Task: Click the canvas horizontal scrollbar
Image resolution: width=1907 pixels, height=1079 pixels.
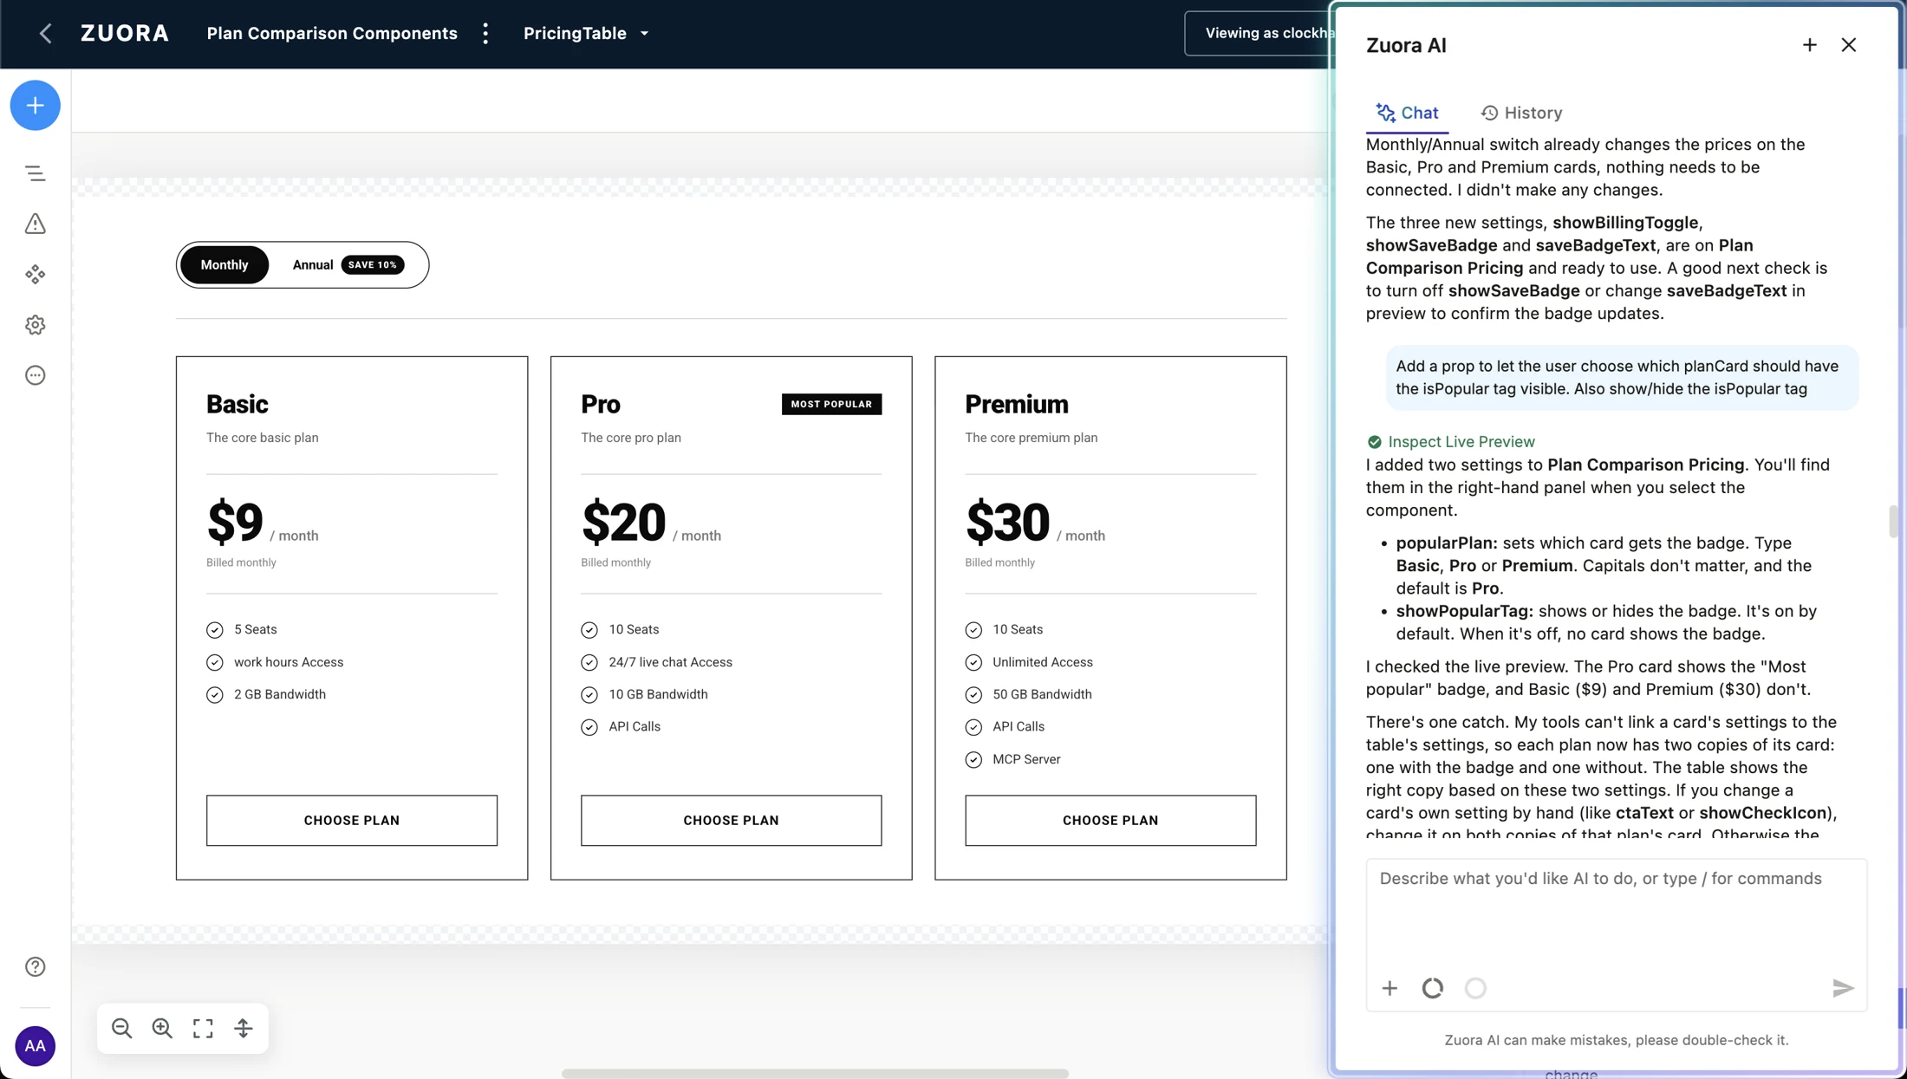Action: coord(815,1074)
